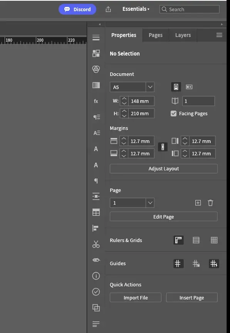The height and width of the screenshot is (333, 230).
Task: Decrease height with the H stepper down arrow
Action: point(124,116)
